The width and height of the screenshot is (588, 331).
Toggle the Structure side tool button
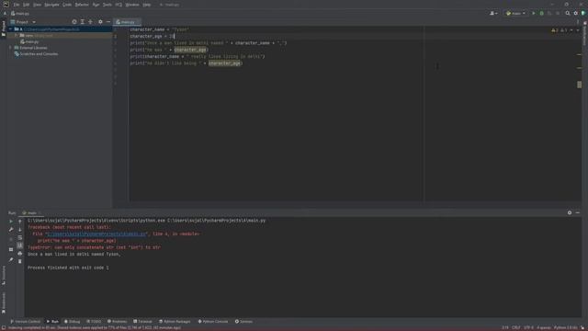pos(4,275)
